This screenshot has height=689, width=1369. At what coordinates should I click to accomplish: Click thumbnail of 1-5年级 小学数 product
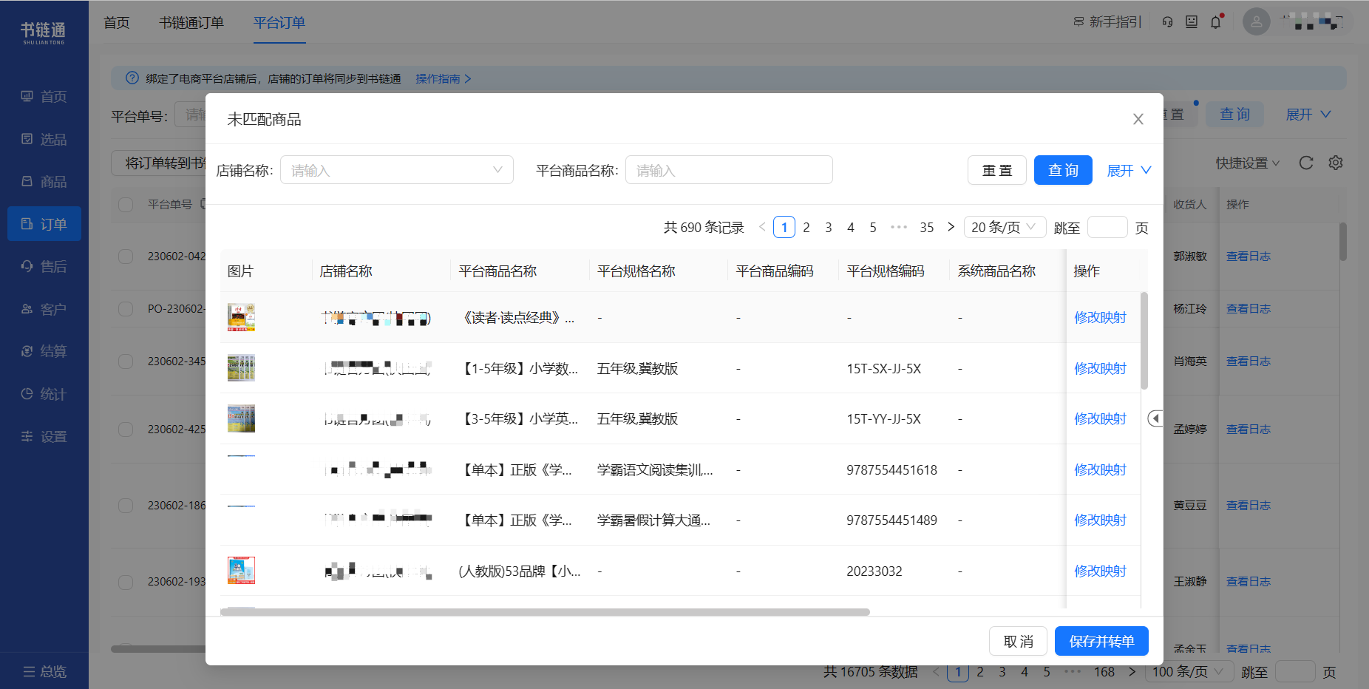(241, 368)
